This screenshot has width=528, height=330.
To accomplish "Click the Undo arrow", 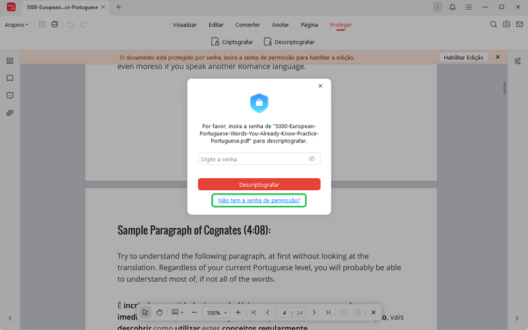I will click(71, 24).
